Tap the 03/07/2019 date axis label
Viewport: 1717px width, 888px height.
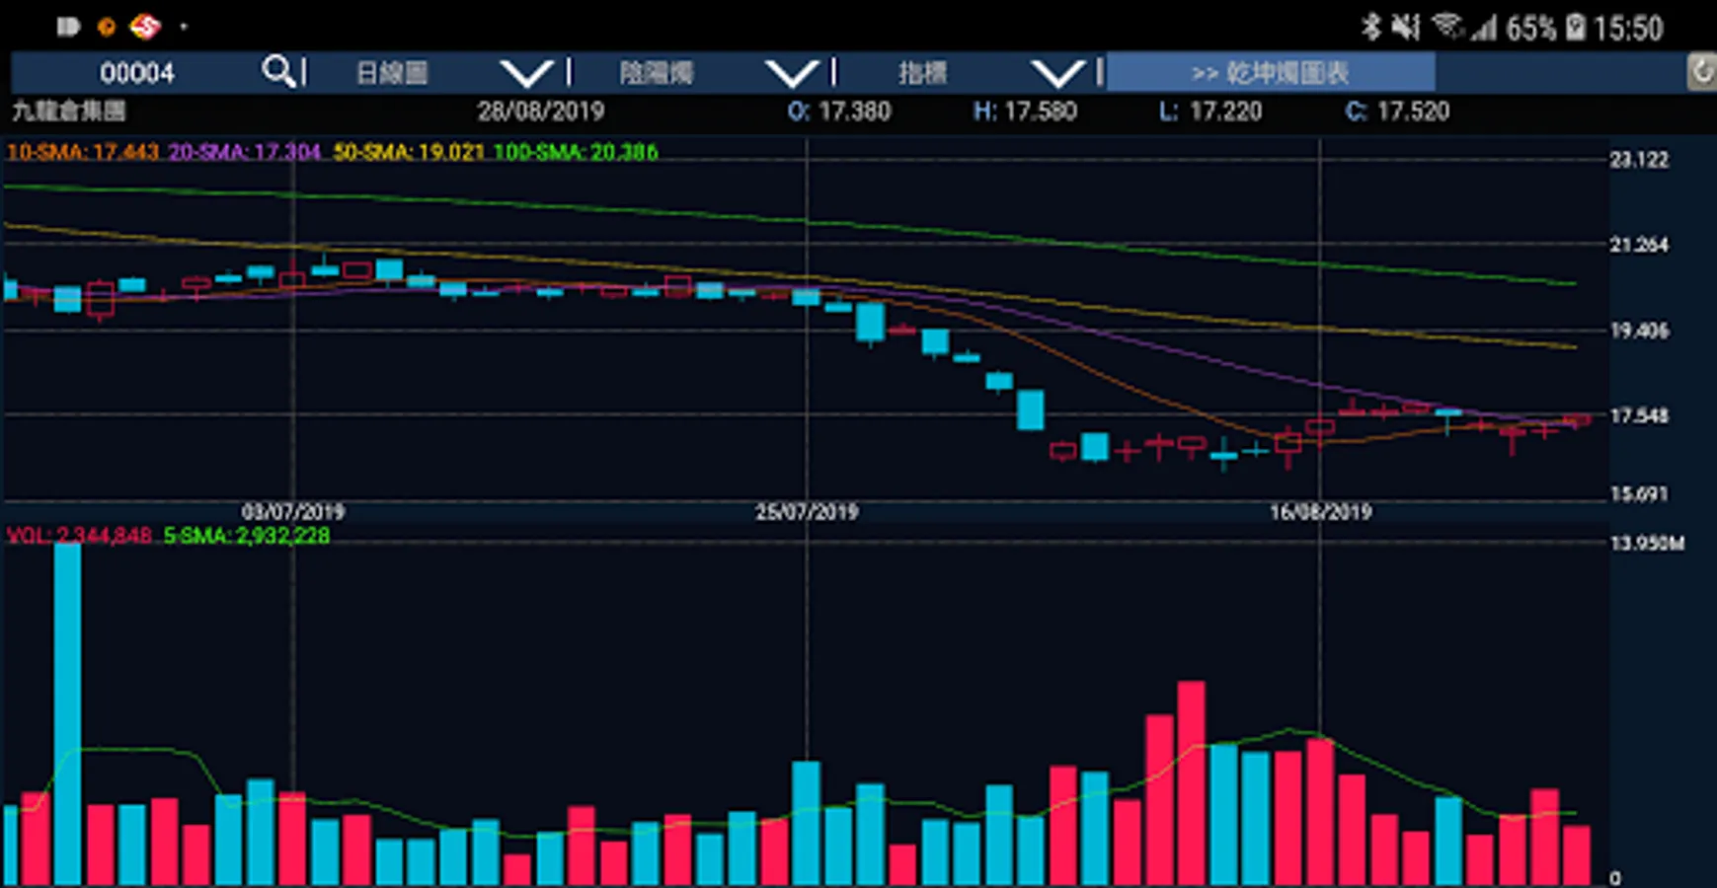293,512
